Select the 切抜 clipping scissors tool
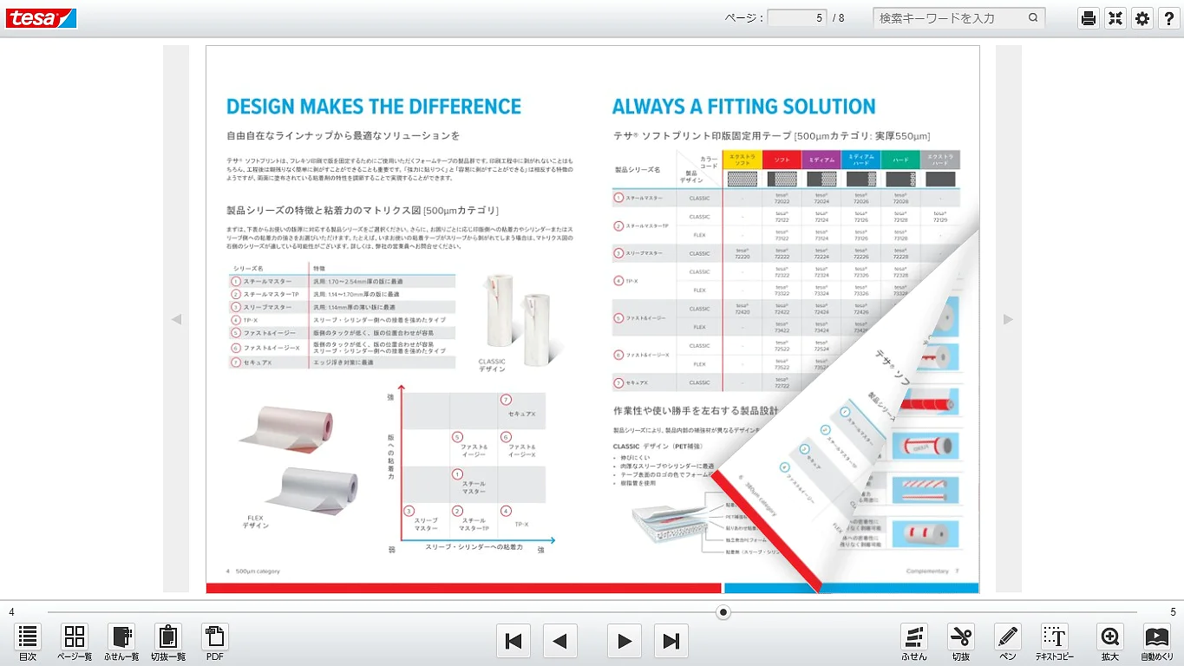1184x666 pixels. click(961, 642)
